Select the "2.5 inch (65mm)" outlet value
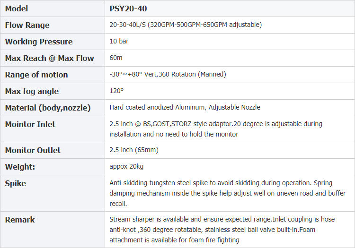Screen dimensions: 355x248 pos(134,150)
